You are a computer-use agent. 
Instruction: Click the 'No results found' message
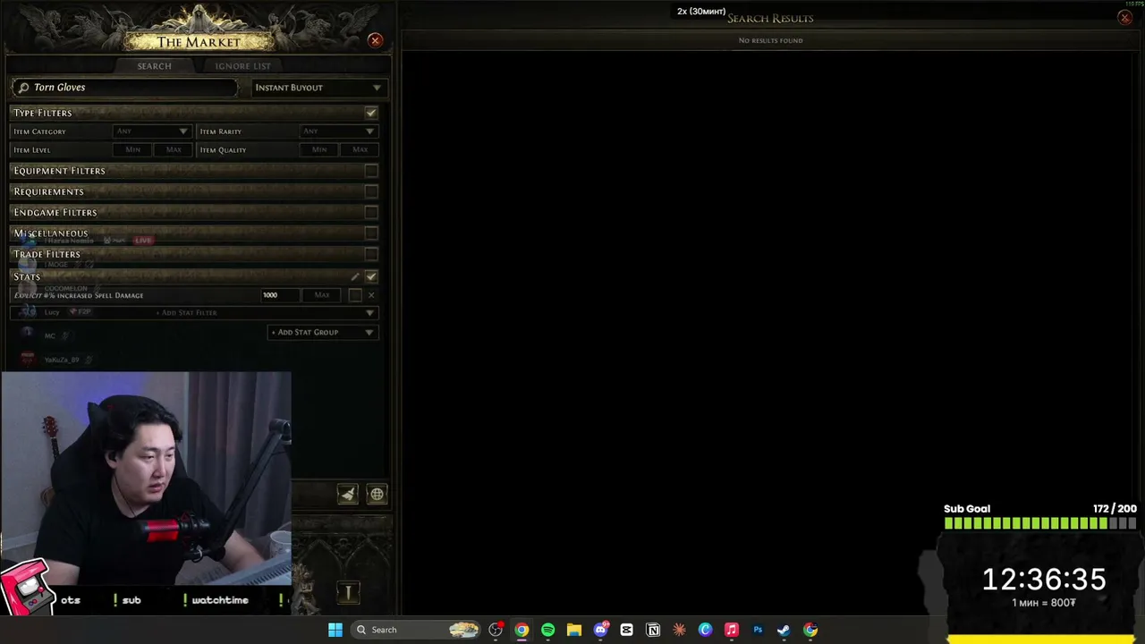click(770, 40)
